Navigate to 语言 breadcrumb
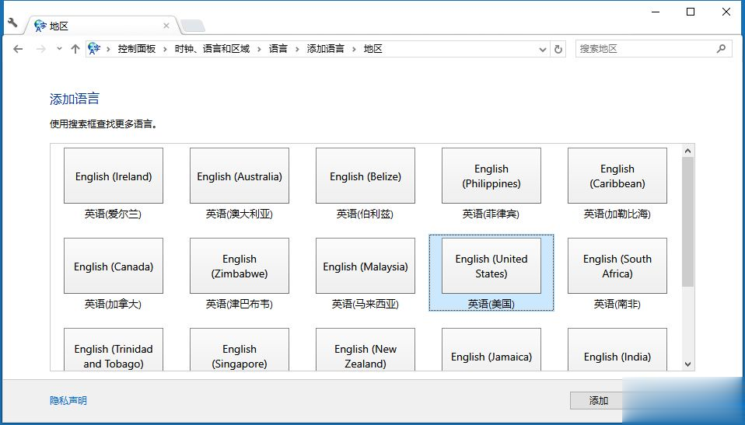The image size is (745, 425). coord(278,49)
